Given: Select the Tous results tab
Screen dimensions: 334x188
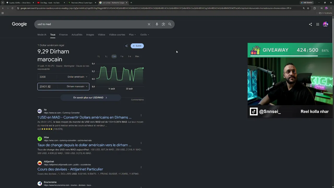Looking at the screenshot, I should pyautogui.click(x=53, y=35).
